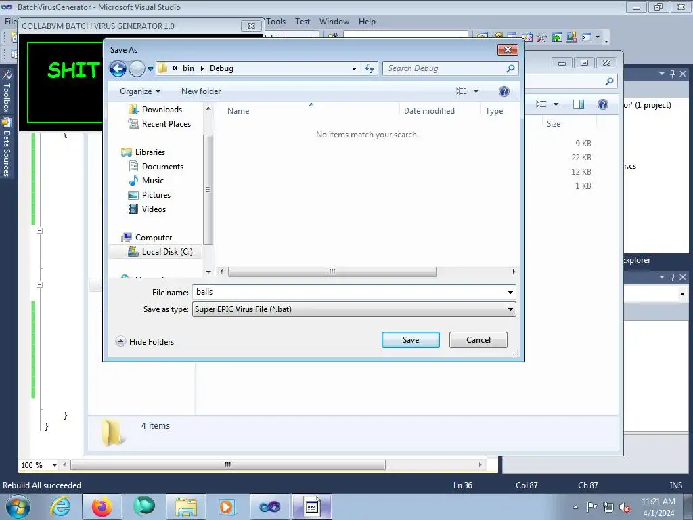Viewport: 693px width, 520px height.
Task: Click the file list horizontal scrollbar thumb
Action: click(x=332, y=272)
